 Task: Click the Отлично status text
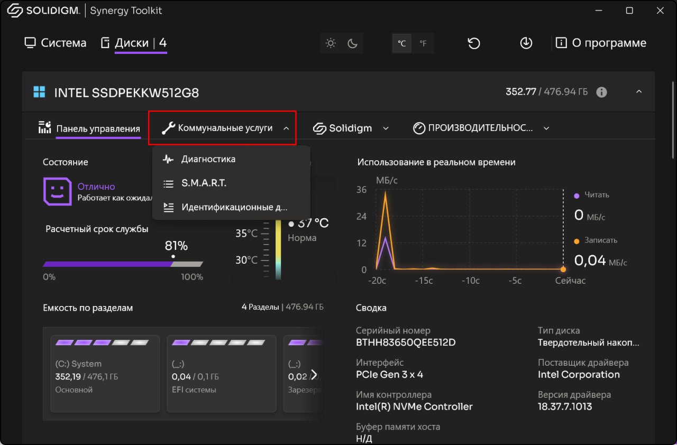coord(96,187)
